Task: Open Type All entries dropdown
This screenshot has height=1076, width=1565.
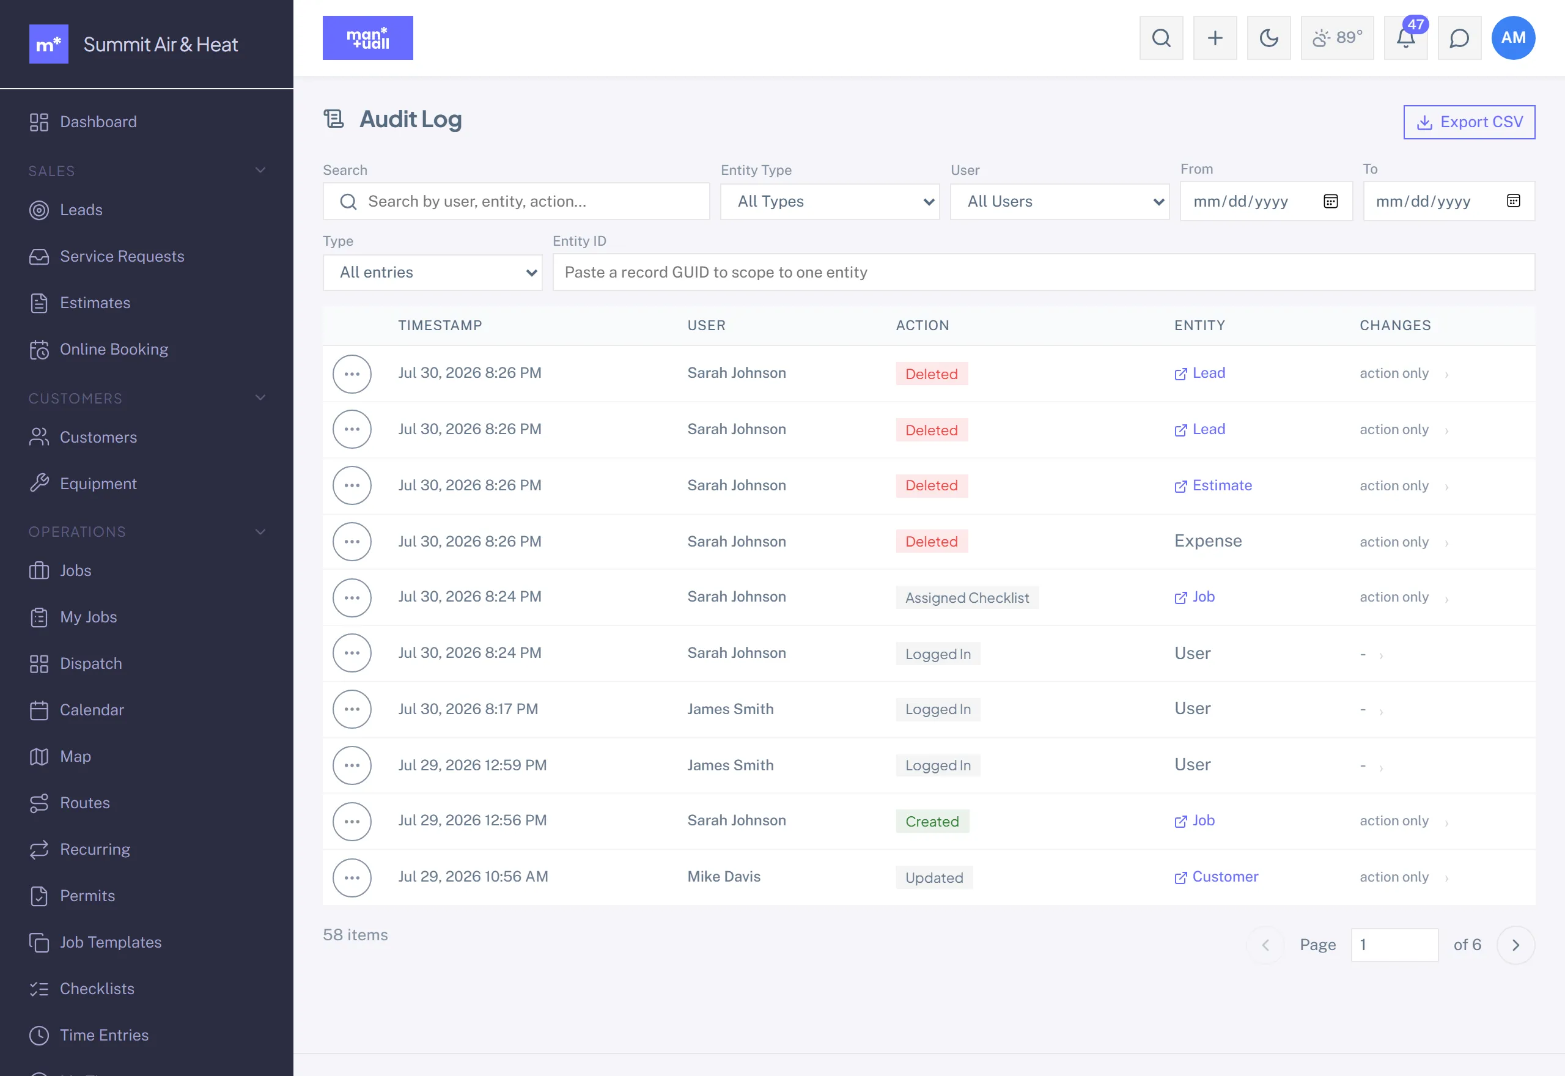Action: pyautogui.click(x=433, y=273)
